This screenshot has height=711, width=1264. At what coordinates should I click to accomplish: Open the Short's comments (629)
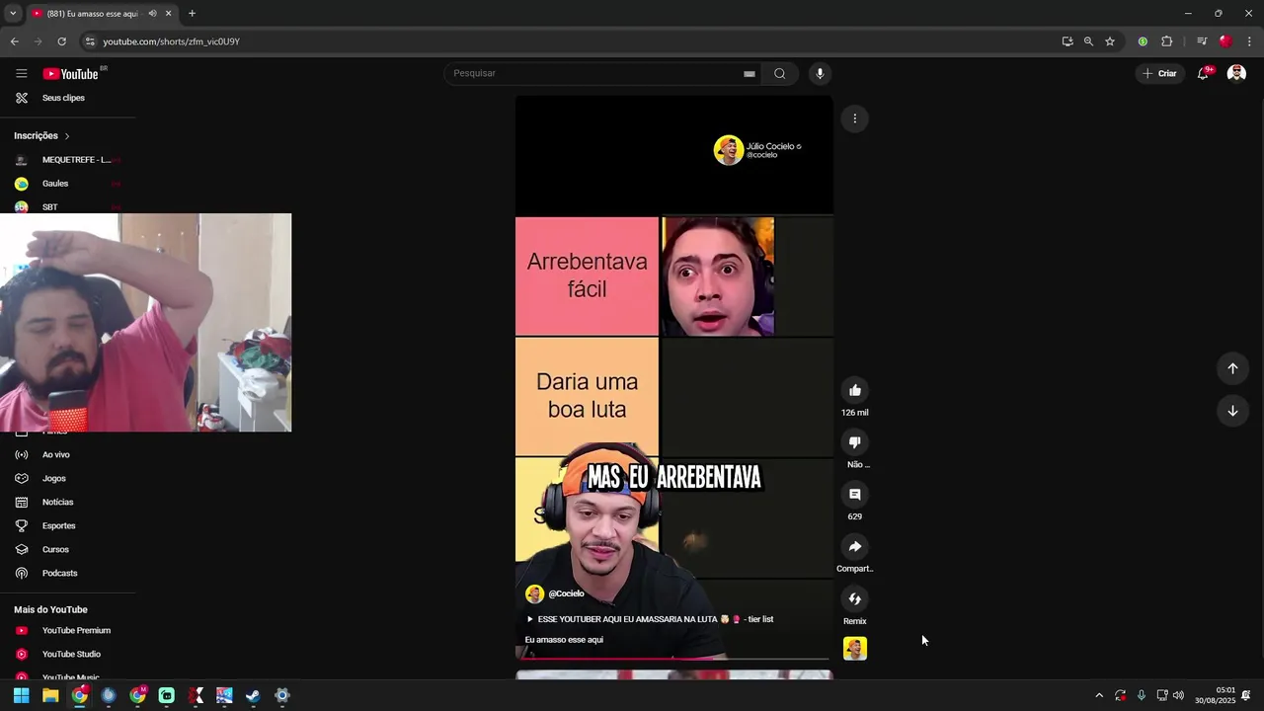[855, 495]
